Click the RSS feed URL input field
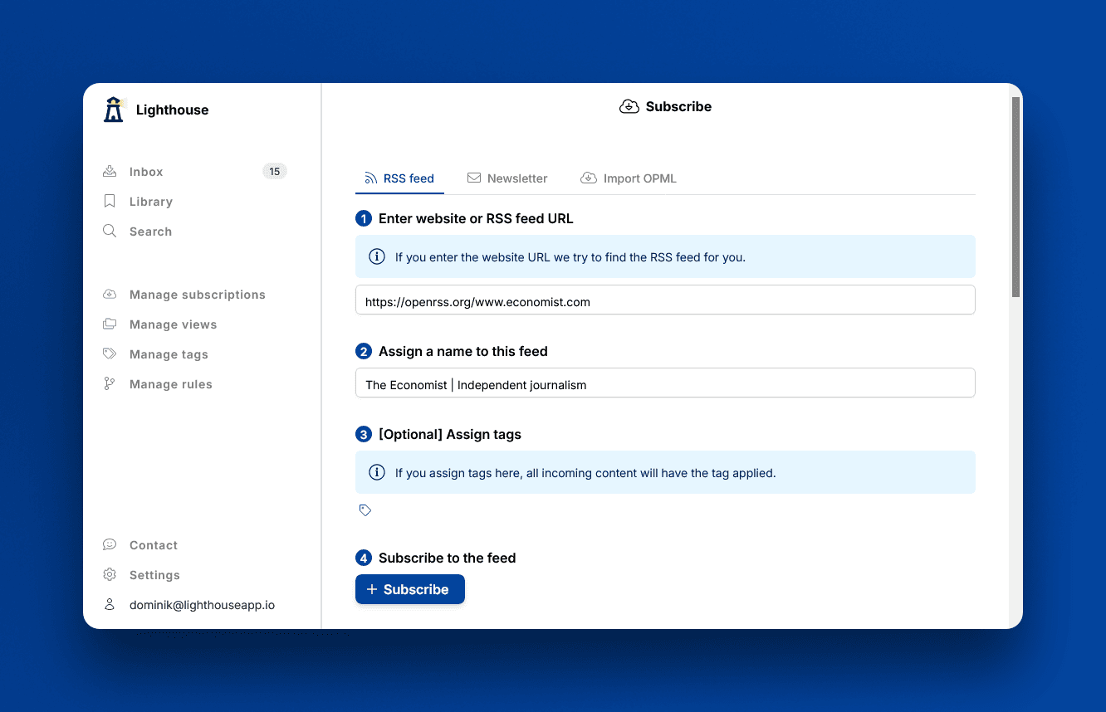Screen dimensions: 1106x712 coord(664,300)
